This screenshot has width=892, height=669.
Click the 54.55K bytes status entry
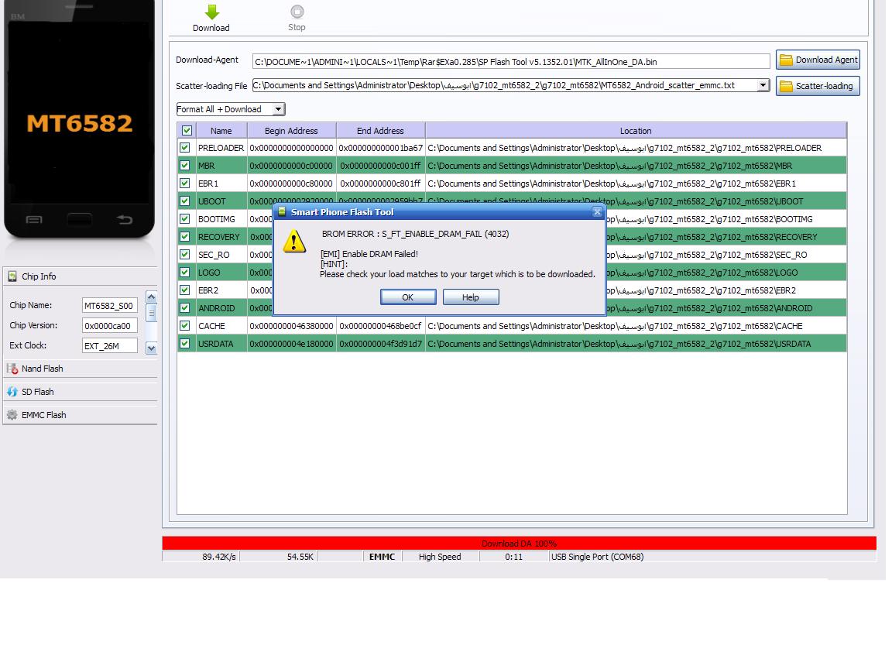click(x=278, y=557)
